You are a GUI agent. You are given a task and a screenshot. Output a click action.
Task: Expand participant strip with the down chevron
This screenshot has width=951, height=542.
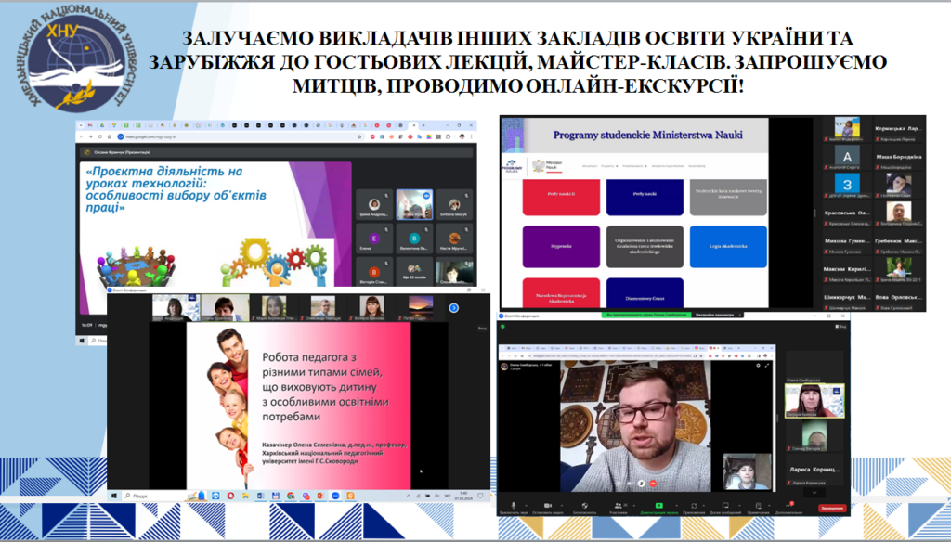click(x=814, y=493)
